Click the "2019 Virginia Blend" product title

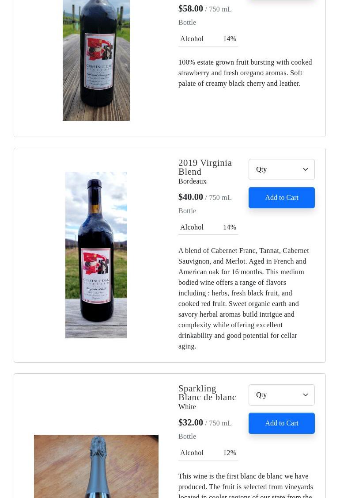pyautogui.click(x=205, y=167)
